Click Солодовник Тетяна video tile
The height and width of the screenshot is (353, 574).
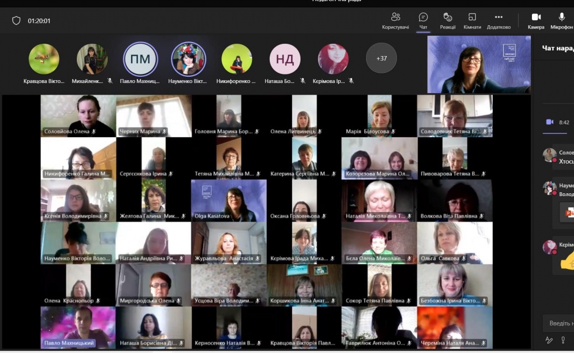(x=455, y=116)
